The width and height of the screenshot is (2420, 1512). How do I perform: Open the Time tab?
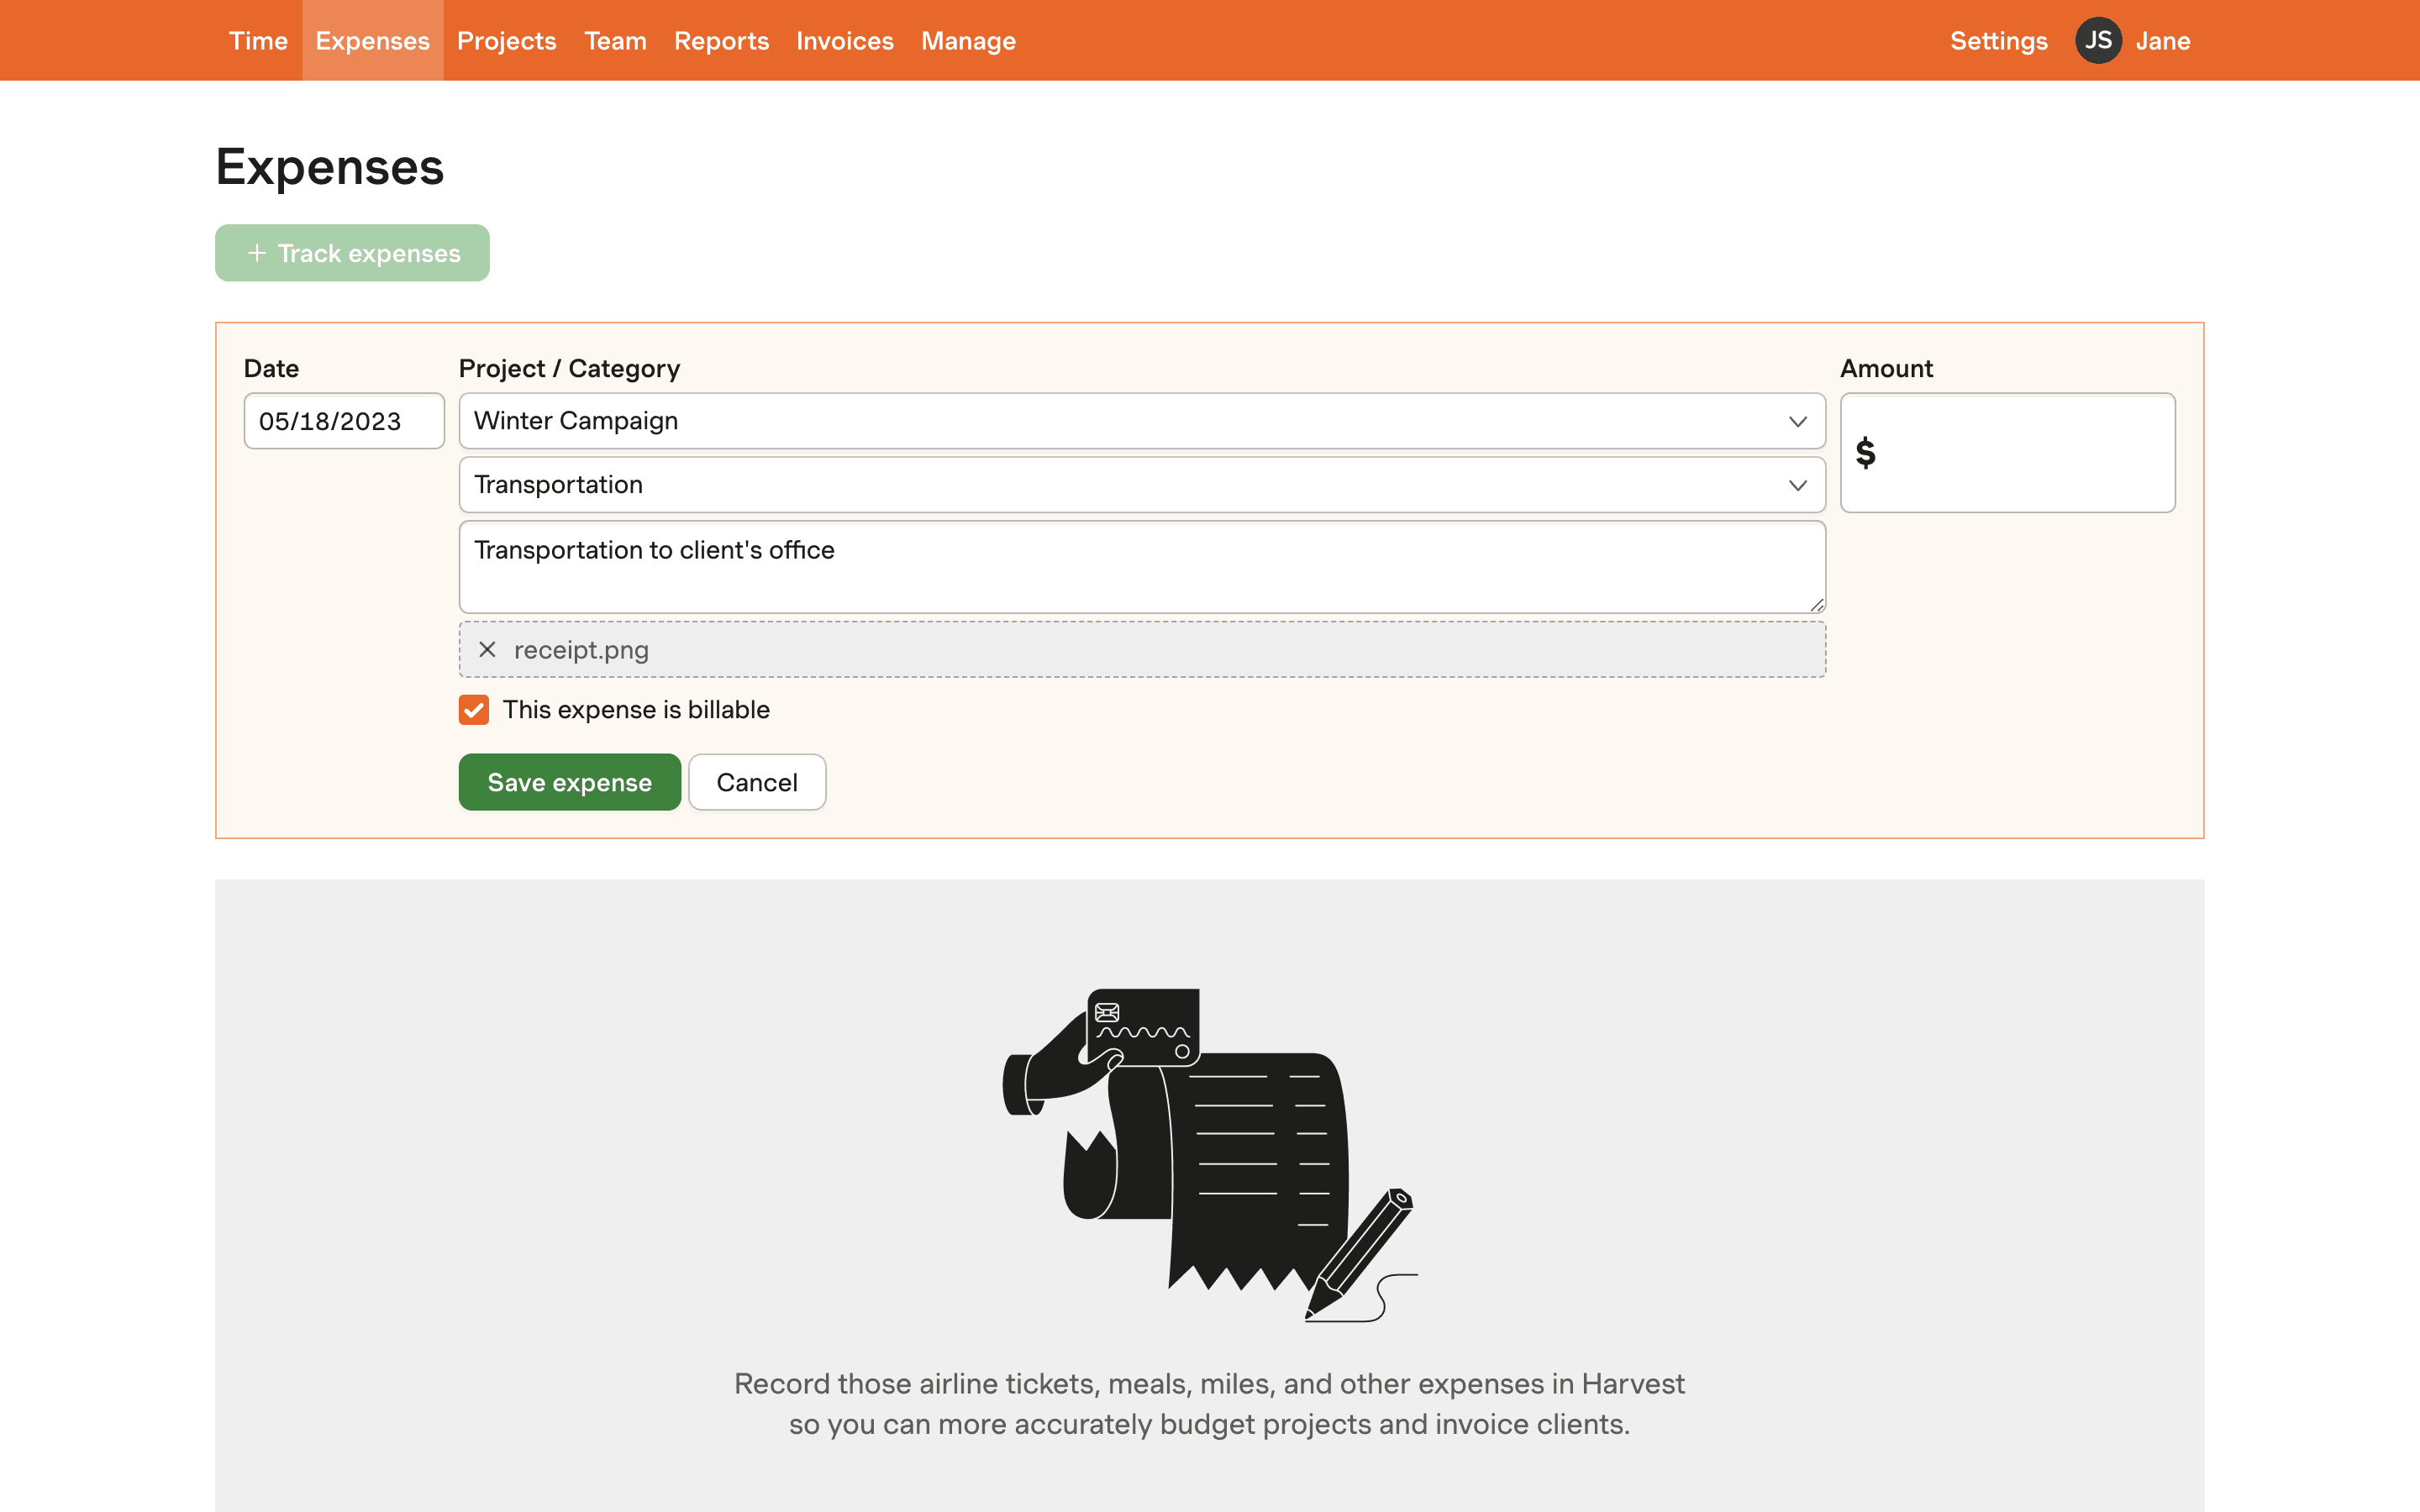[x=258, y=41]
